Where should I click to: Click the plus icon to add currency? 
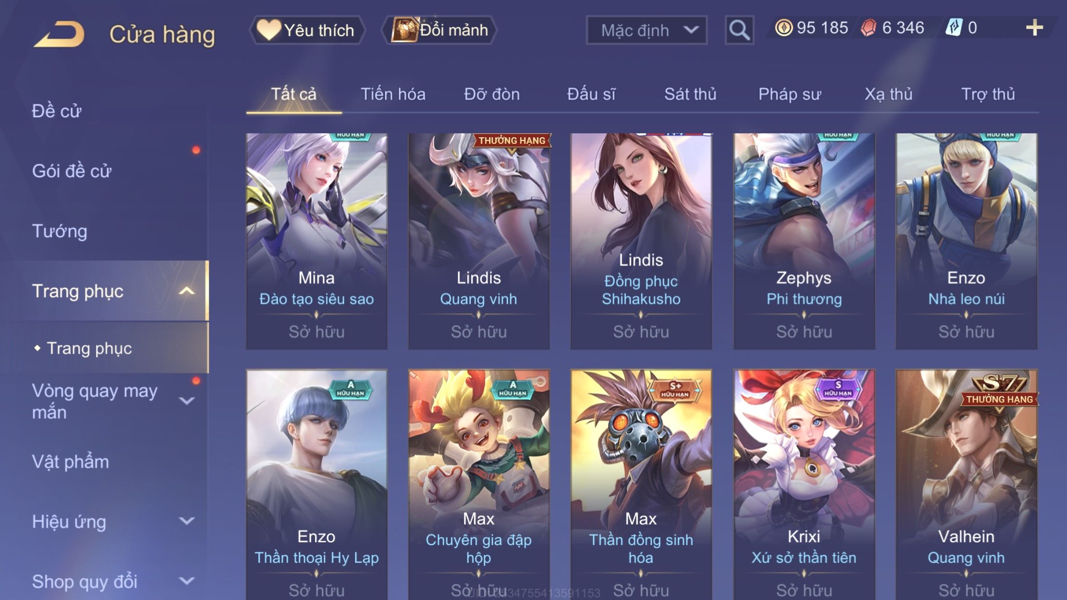coord(1034,28)
